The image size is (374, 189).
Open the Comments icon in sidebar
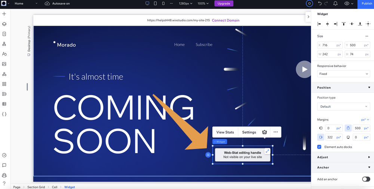[x=4, y=165]
